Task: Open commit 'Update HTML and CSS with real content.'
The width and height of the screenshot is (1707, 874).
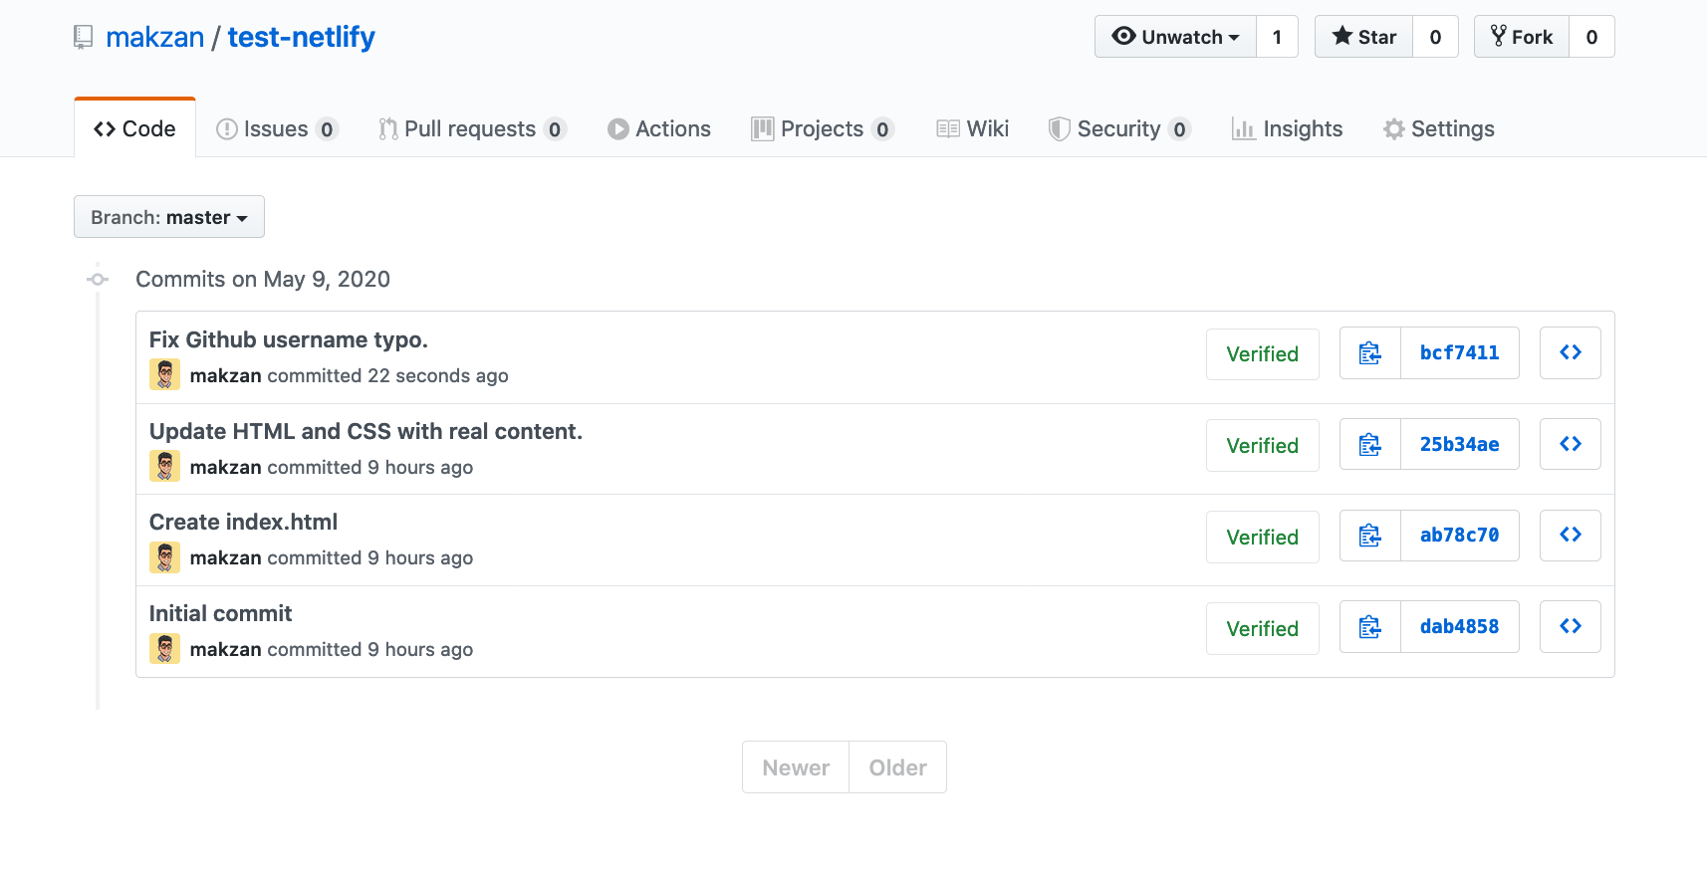Action: point(366,431)
